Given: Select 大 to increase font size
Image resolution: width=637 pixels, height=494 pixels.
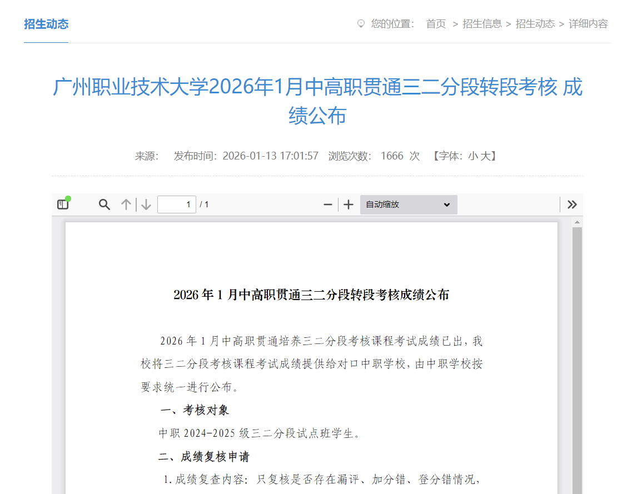Looking at the screenshot, I should (485, 156).
